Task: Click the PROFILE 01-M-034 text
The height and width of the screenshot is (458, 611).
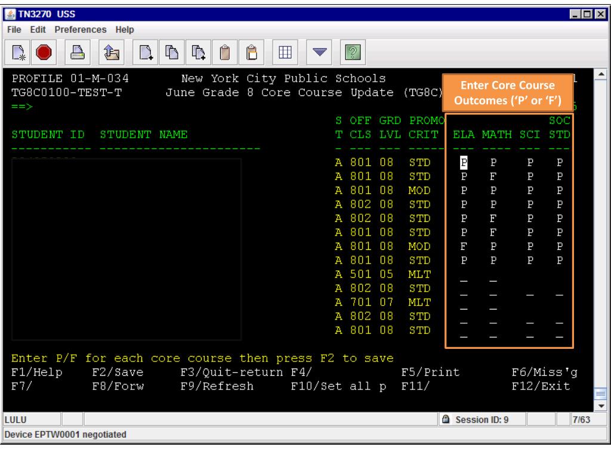Action: click(x=70, y=79)
